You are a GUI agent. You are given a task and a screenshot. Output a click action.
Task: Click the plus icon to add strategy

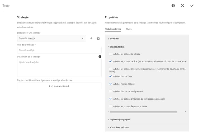91,38
